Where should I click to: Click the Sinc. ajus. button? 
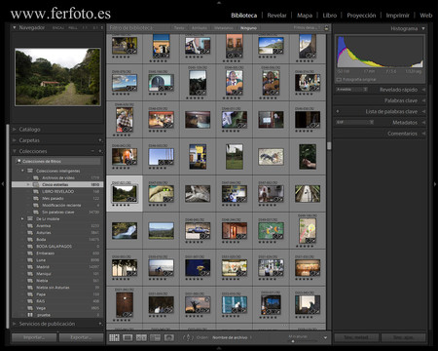coord(403,337)
